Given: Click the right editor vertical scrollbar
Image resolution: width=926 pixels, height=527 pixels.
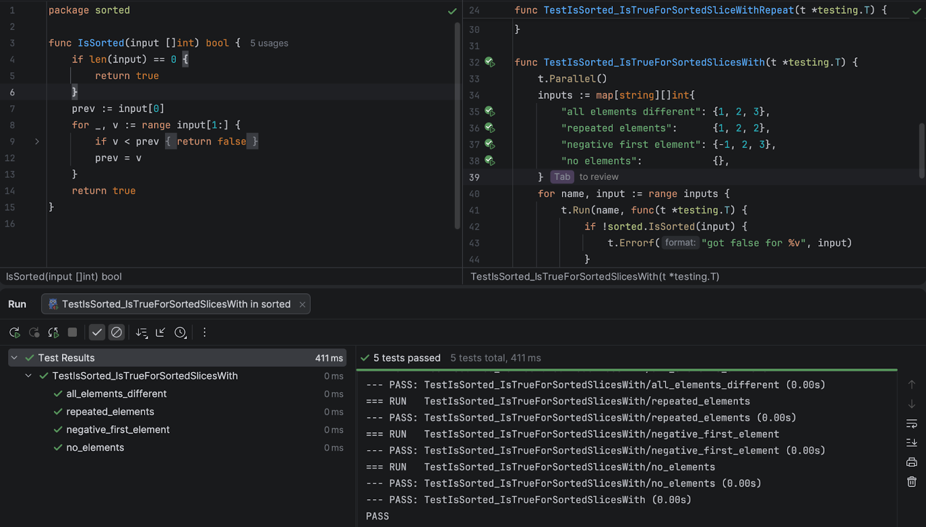Looking at the screenshot, I should click(922, 150).
